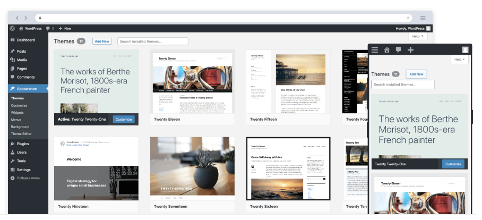Open Howdy, WordPress user avatar
The height and width of the screenshot is (220, 482).
tap(428, 28)
